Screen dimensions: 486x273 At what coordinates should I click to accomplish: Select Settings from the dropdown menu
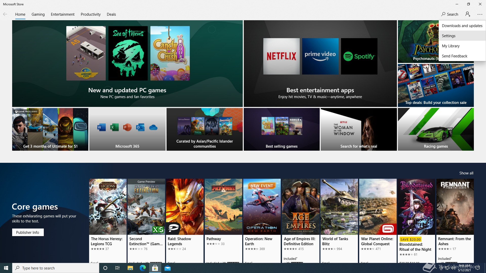click(449, 36)
